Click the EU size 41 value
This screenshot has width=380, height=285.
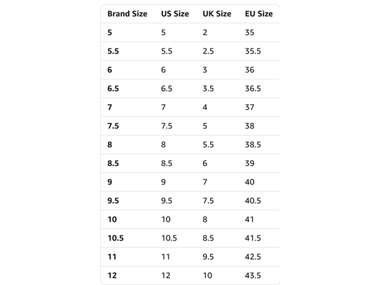point(249,219)
